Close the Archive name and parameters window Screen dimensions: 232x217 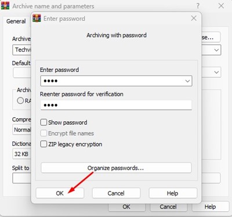click(x=221, y=6)
